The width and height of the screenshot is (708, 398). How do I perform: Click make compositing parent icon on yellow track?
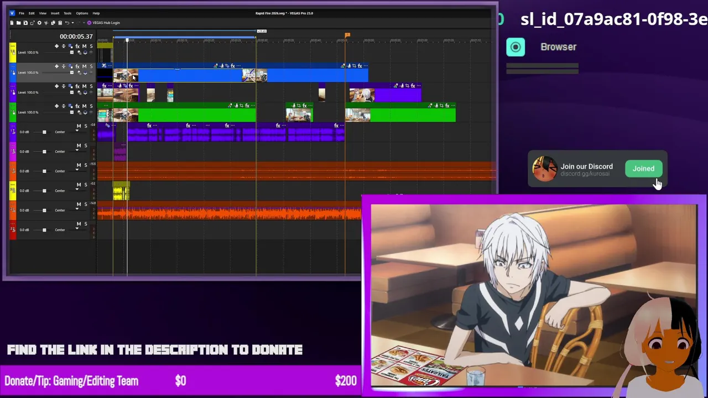click(x=79, y=53)
